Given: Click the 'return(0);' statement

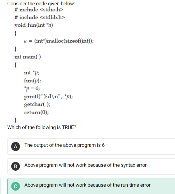Looking at the screenshot, I should pos(36,112).
